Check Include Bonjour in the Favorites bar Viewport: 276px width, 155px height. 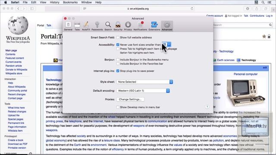(118, 64)
